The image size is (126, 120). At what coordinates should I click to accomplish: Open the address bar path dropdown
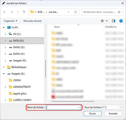point(69,12)
